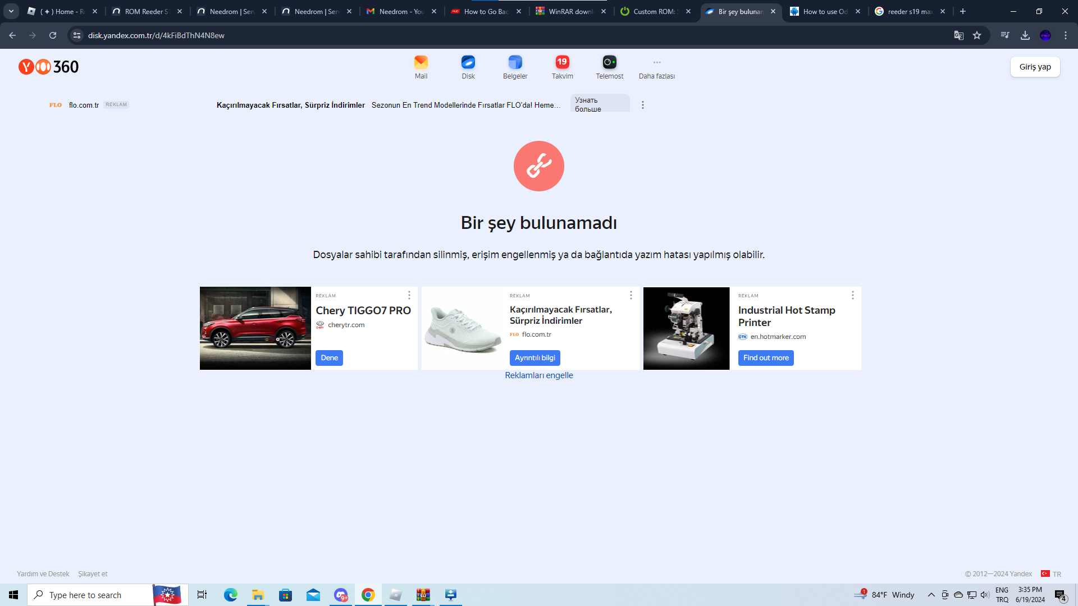Open Chrome downloads icon

click(1025, 35)
